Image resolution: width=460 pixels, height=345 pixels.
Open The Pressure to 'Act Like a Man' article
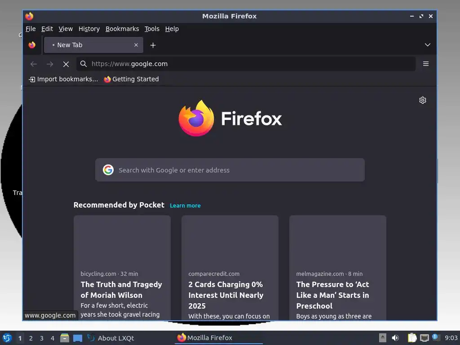point(333,295)
